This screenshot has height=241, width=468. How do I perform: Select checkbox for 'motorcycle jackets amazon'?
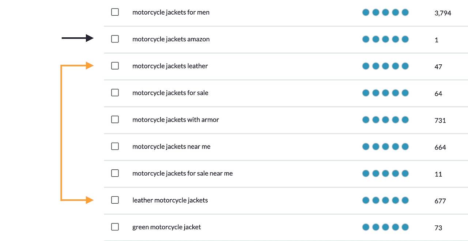point(115,39)
